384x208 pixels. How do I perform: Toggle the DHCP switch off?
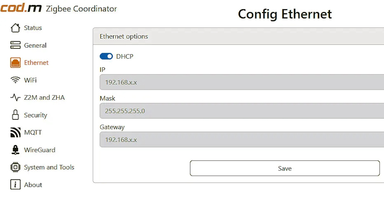tap(106, 56)
